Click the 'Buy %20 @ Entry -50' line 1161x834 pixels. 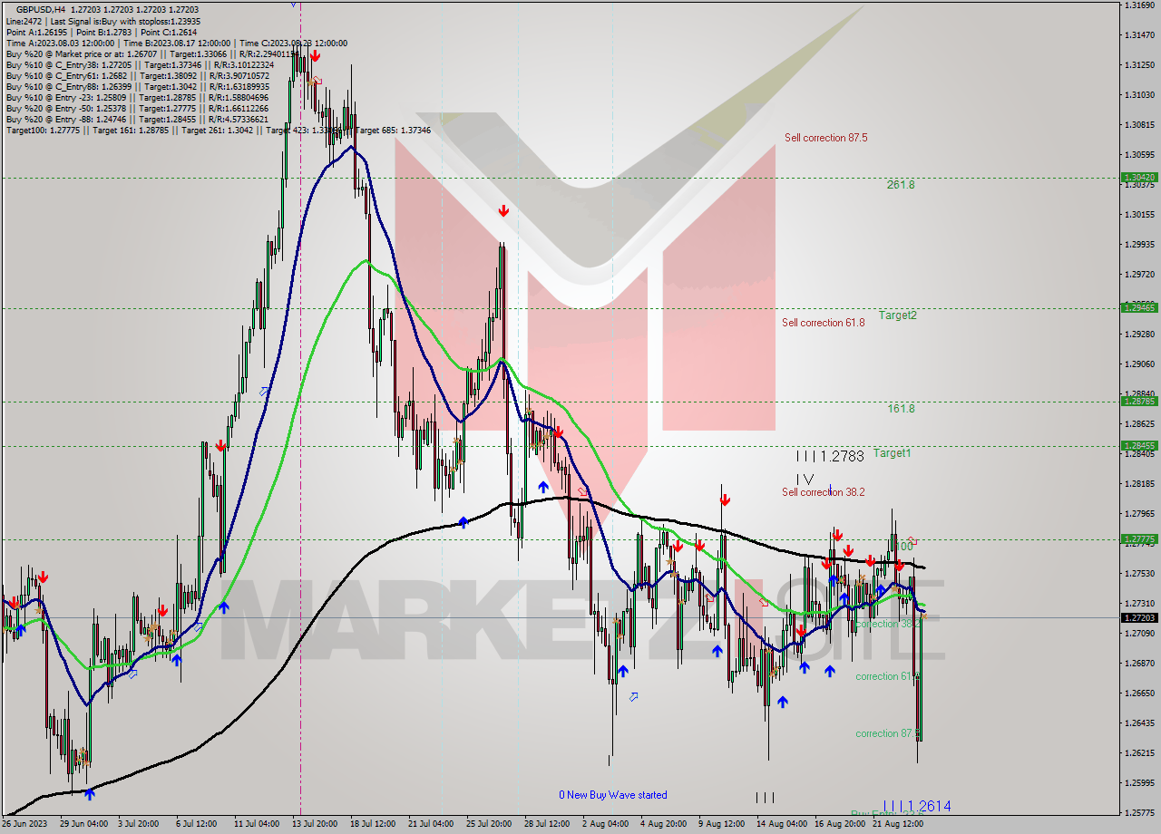pos(137,108)
